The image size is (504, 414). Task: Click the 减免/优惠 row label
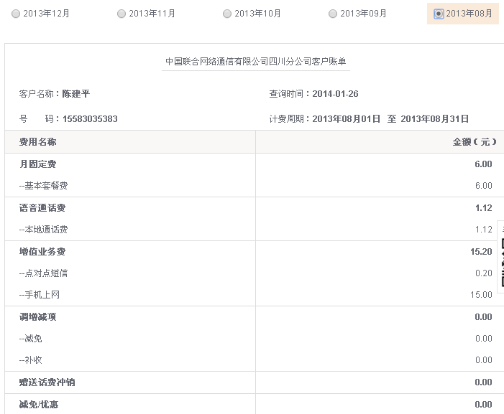(39, 405)
